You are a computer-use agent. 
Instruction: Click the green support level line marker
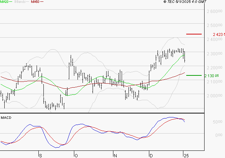click(x=194, y=75)
